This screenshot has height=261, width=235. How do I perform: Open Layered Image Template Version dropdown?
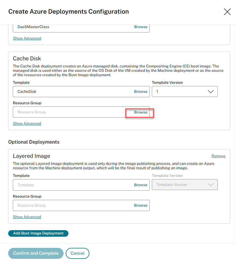point(185,185)
